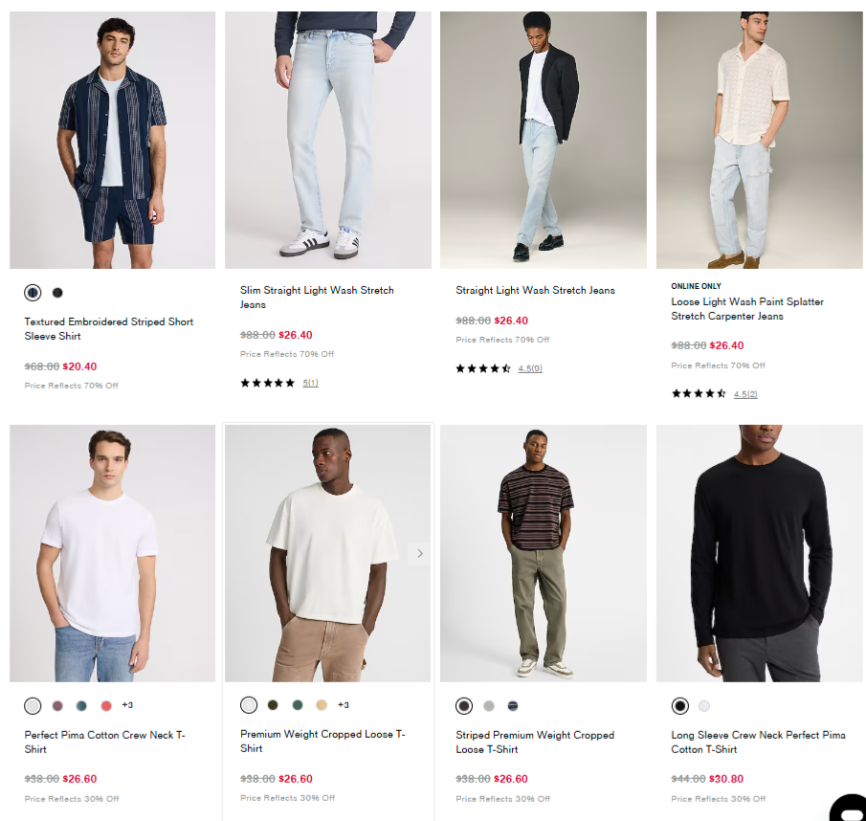Pick the teal swatch on Premium Weight Cropped T-Shirt
866x821 pixels.
pyautogui.click(x=298, y=705)
